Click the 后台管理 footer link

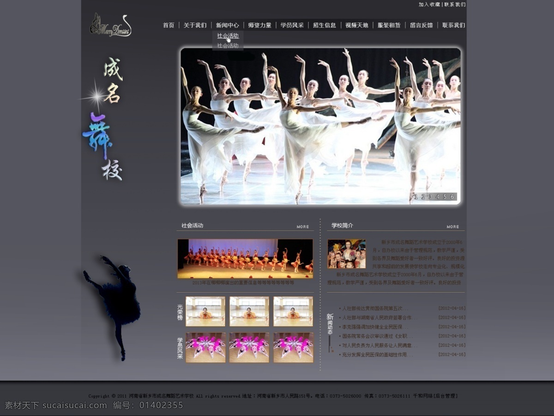(446, 396)
